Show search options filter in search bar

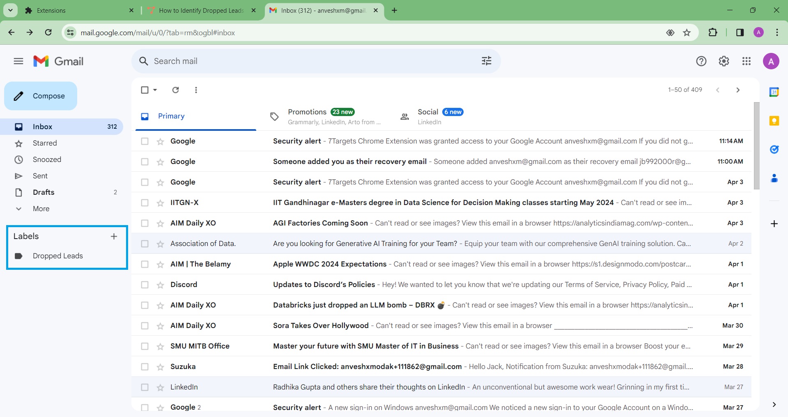pyautogui.click(x=486, y=61)
